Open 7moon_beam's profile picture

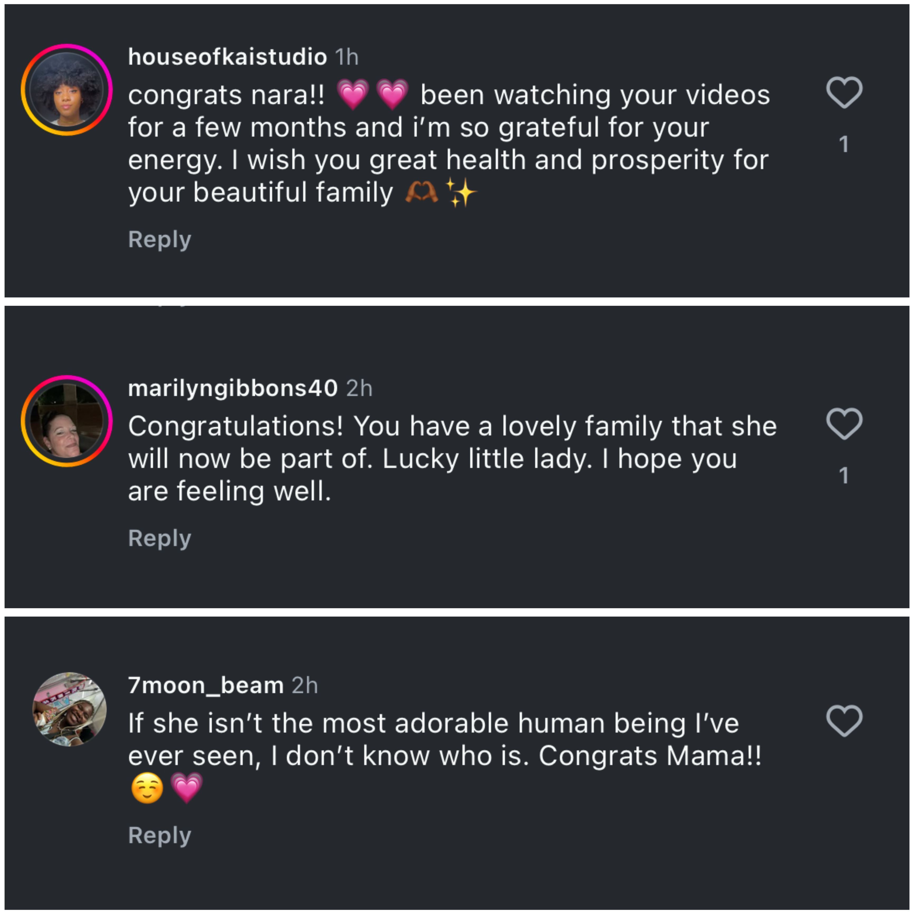pos(69,709)
